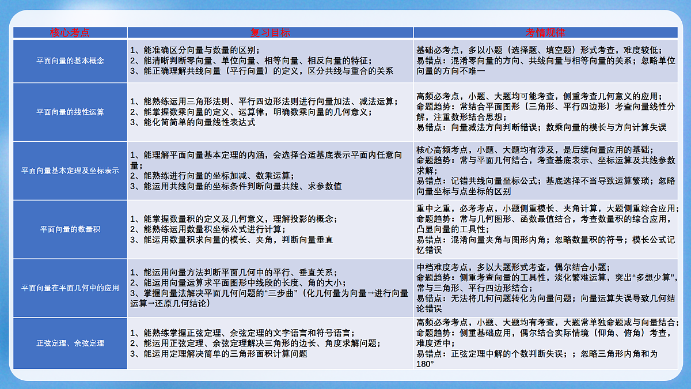Select the value 180° in last row
Image resolution: width=691 pixels, height=389 pixels.
(425, 364)
